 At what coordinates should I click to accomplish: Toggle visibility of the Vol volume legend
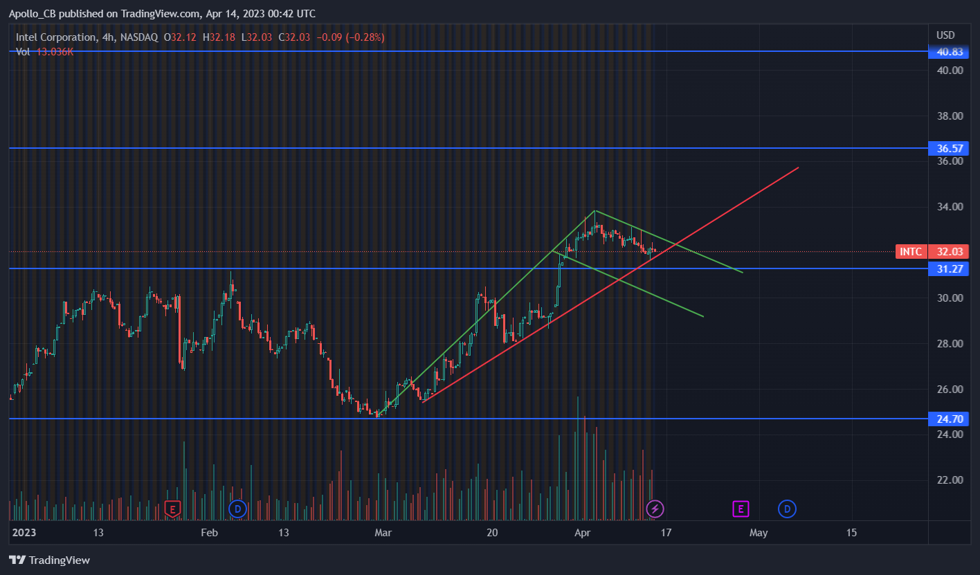click(x=24, y=52)
